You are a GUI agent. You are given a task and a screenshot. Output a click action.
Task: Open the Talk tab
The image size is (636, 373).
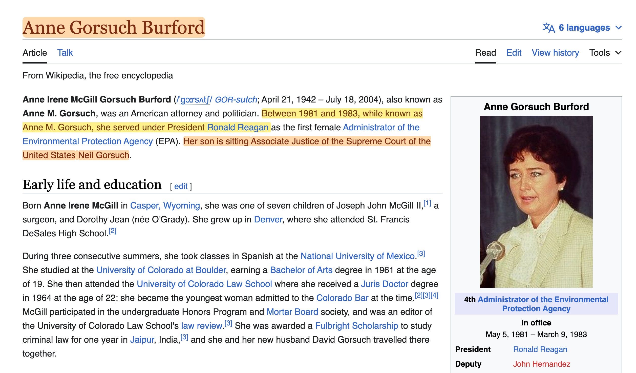[x=65, y=53]
